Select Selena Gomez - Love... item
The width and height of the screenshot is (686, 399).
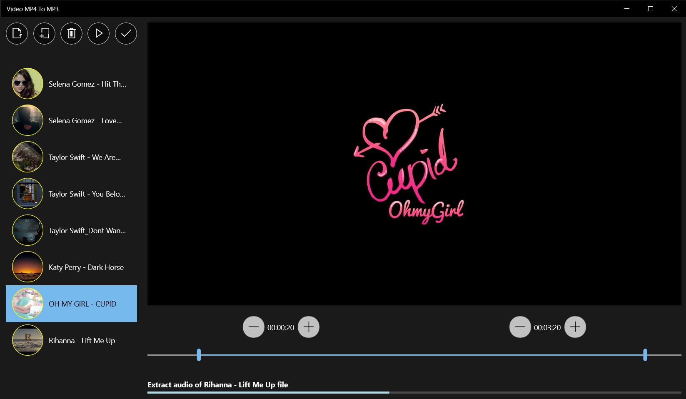(x=71, y=120)
